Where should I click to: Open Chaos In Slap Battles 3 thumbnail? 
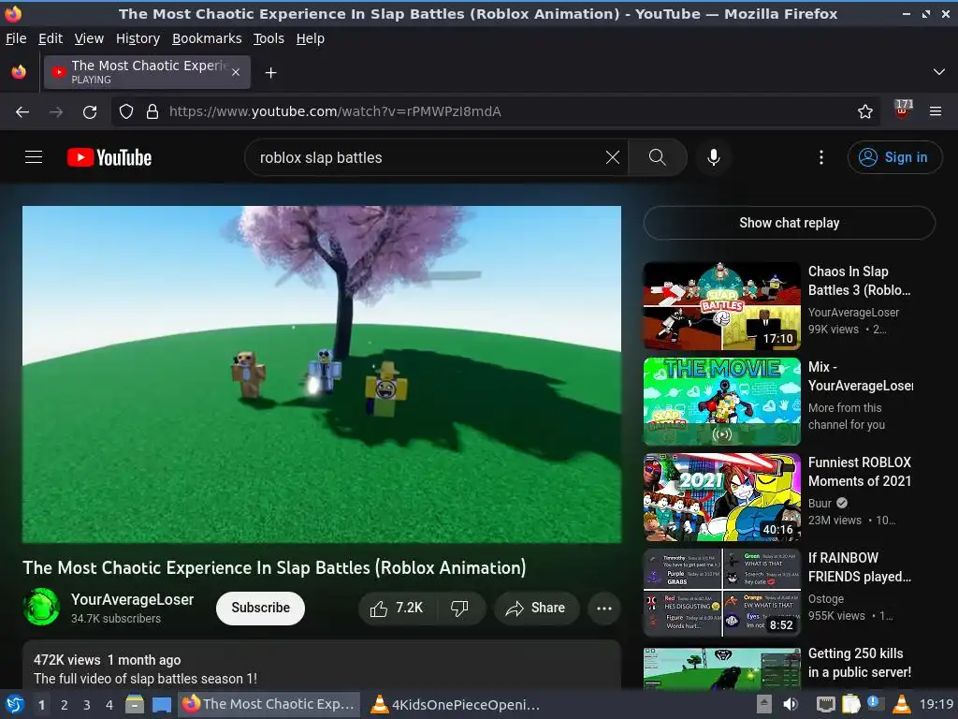point(721,306)
